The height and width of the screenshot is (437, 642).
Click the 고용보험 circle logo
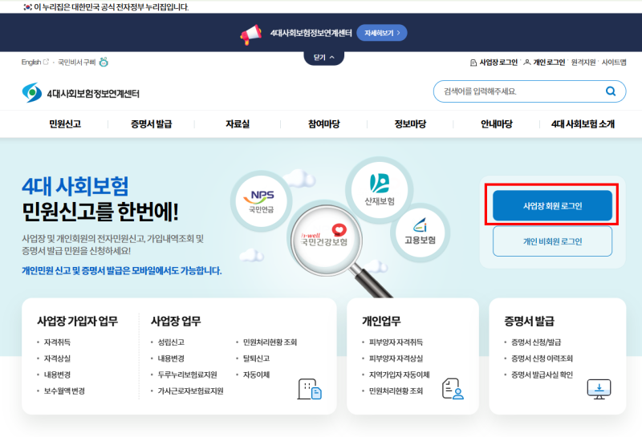tap(420, 232)
